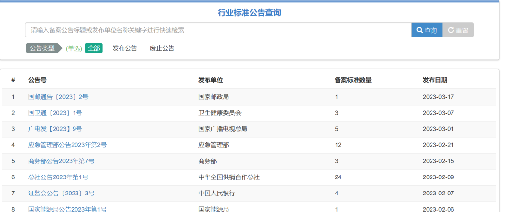This screenshot has height=212, width=526.
Task: Click 中国人民银行 publisher cell
Action: point(217,193)
